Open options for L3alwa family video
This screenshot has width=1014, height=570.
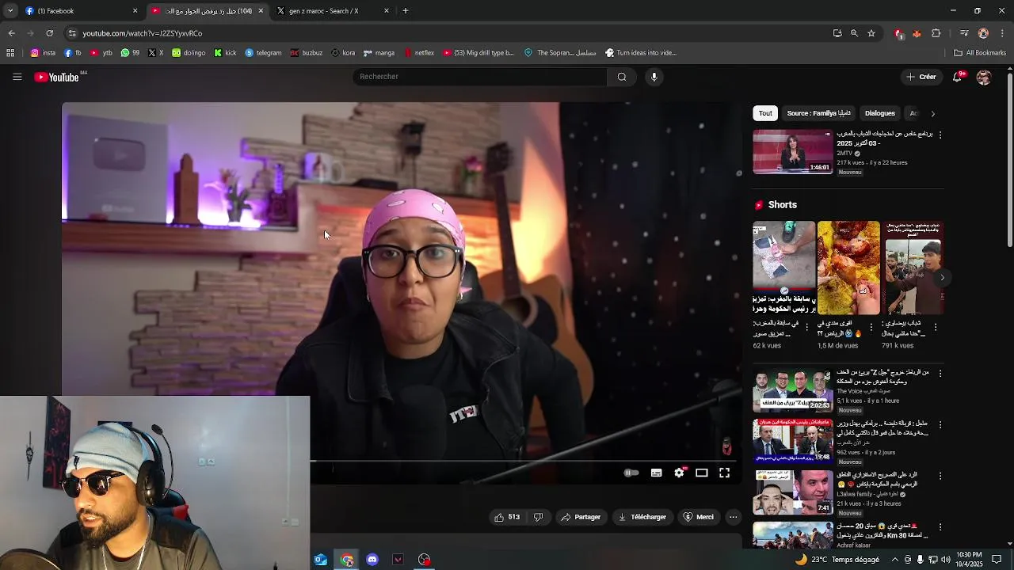pyautogui.click(x=940, y=476)
